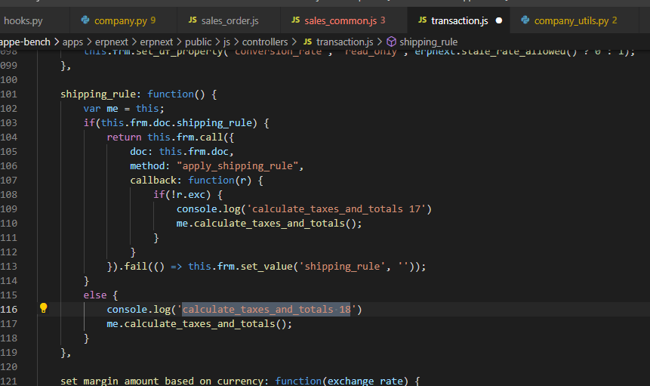Click 'method: "apply_shipping_rule",' text
The height and width of the screenshot is (386, 650).
[x=217, y=166]
